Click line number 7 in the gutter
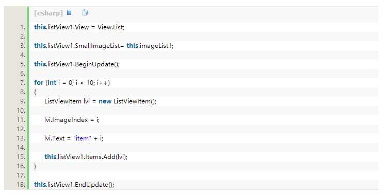The width and height of the screenshot is (388, 195). tap(23, 82)
